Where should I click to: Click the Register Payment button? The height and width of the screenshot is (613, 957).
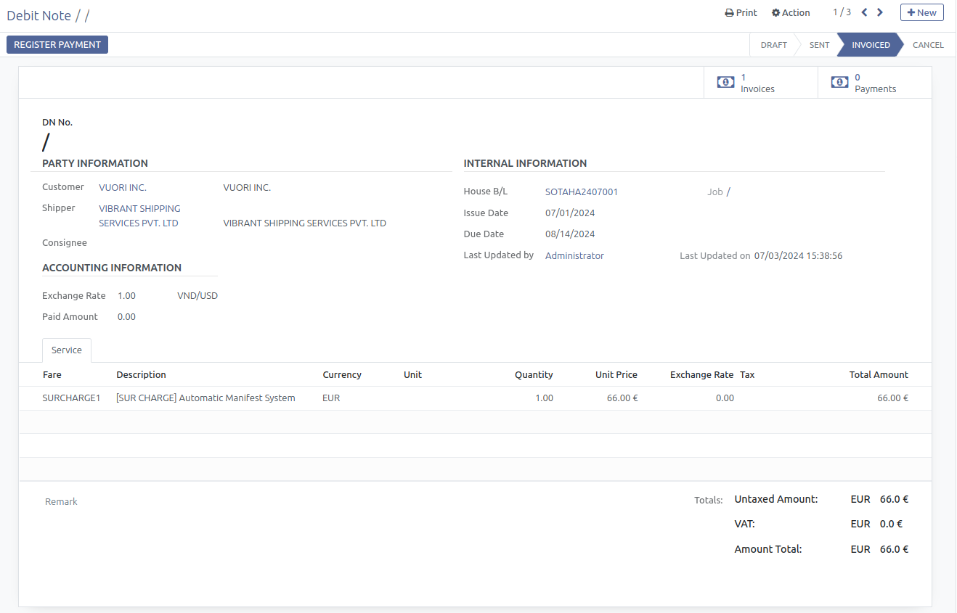click(57, 45)
